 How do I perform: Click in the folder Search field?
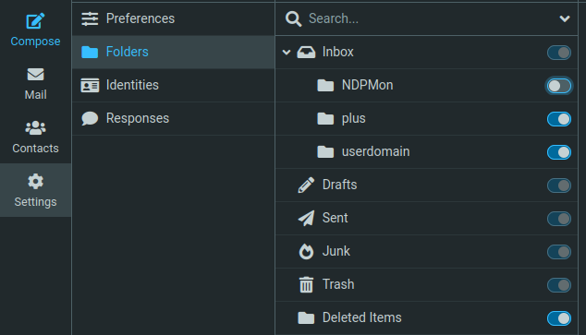(430, 18)
